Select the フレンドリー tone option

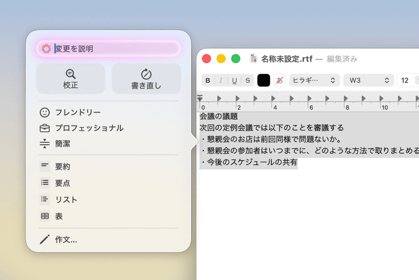pos(108,112)
